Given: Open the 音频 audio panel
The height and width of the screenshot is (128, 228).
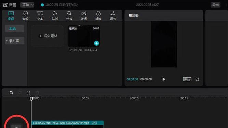Looking at the screenshot, I should [25, 16].
